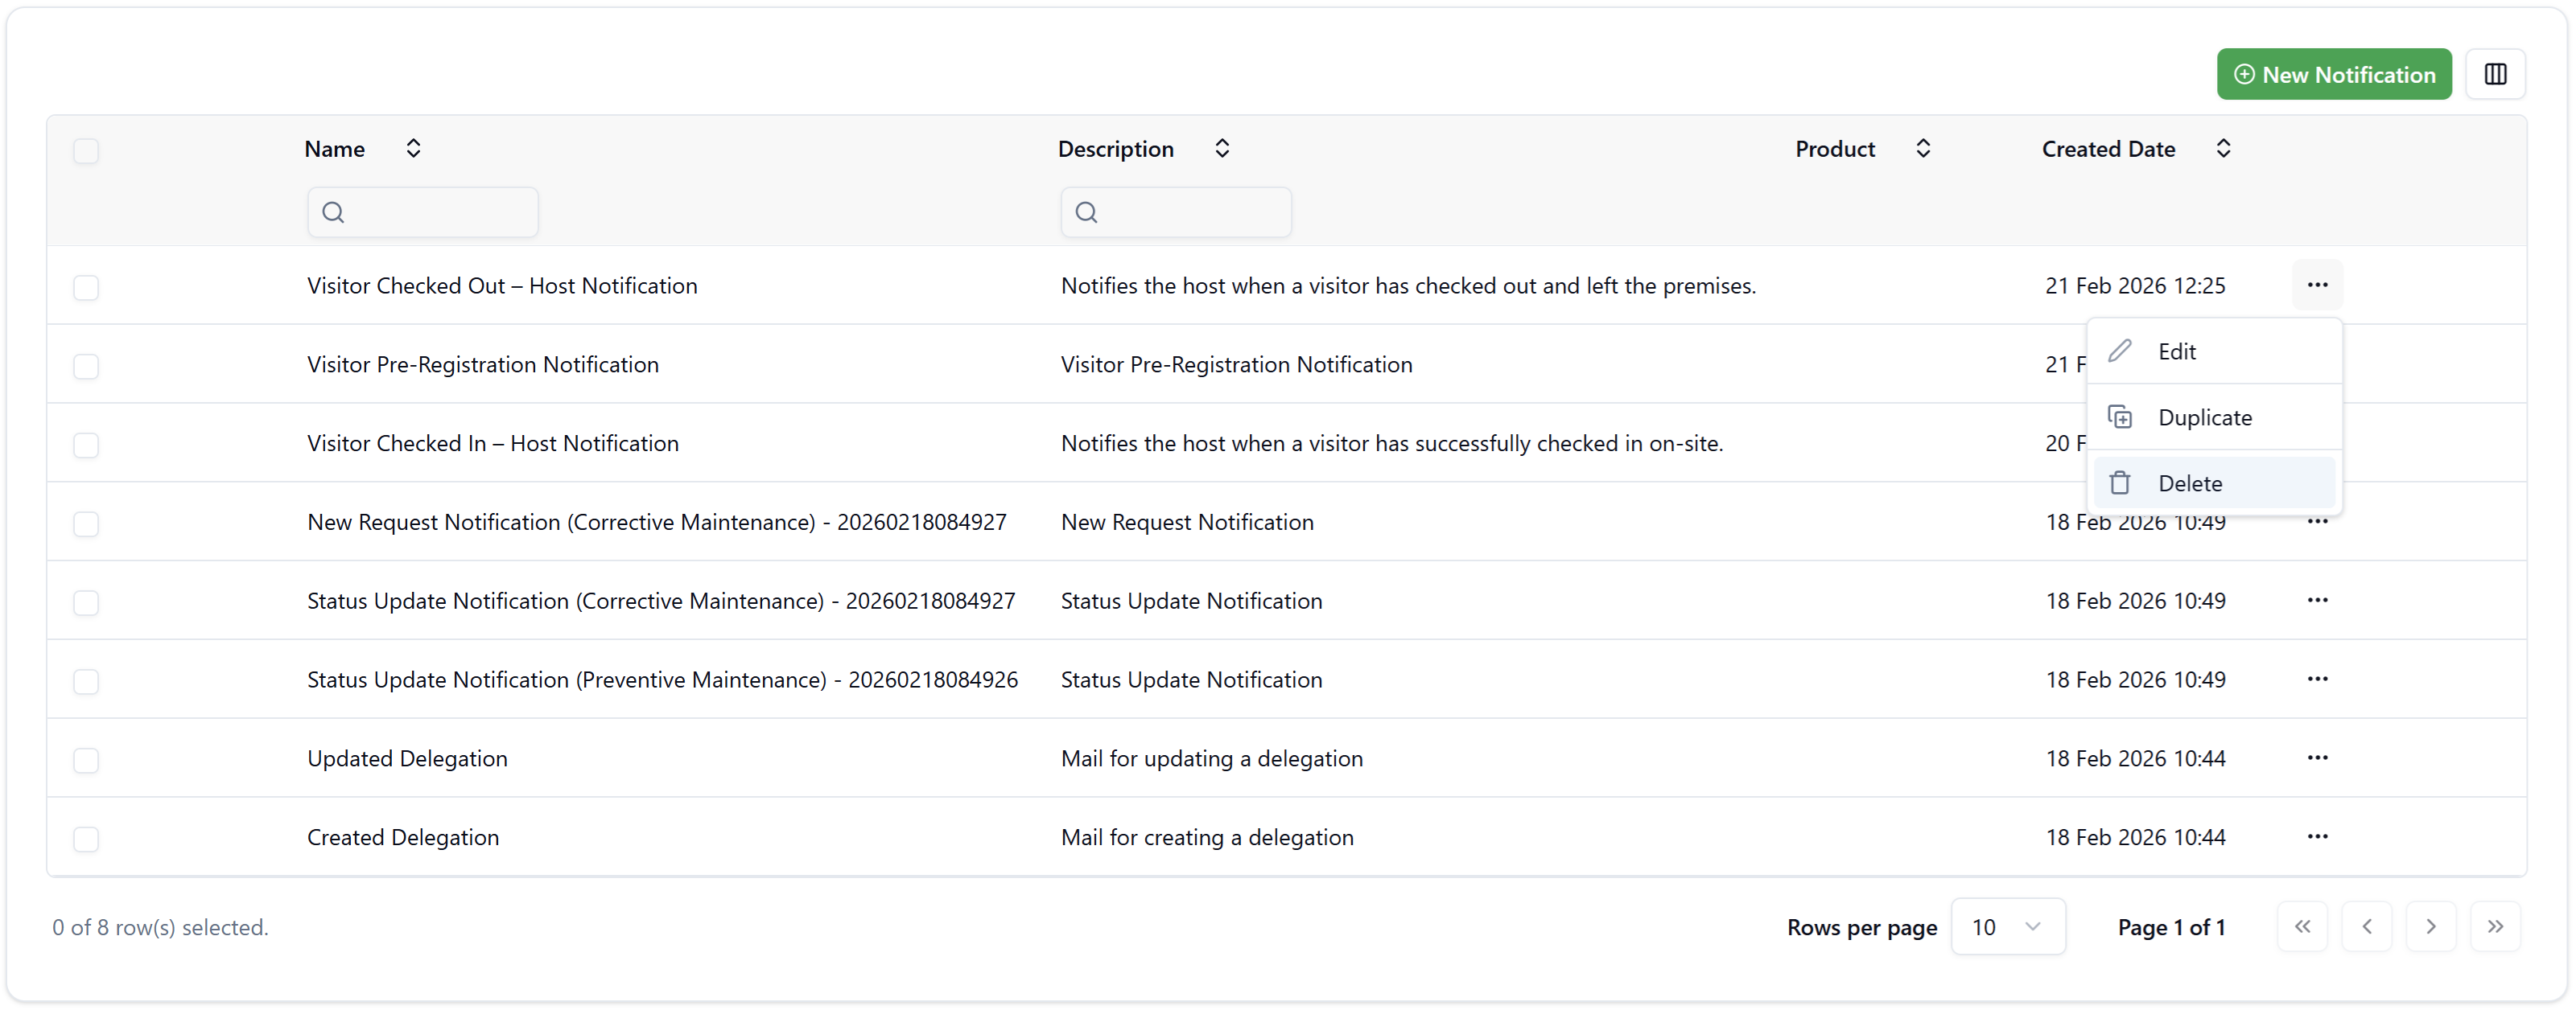2576x1010 pixels.
Task: Choose Edit in the context menu
Action: point(2214,351)
